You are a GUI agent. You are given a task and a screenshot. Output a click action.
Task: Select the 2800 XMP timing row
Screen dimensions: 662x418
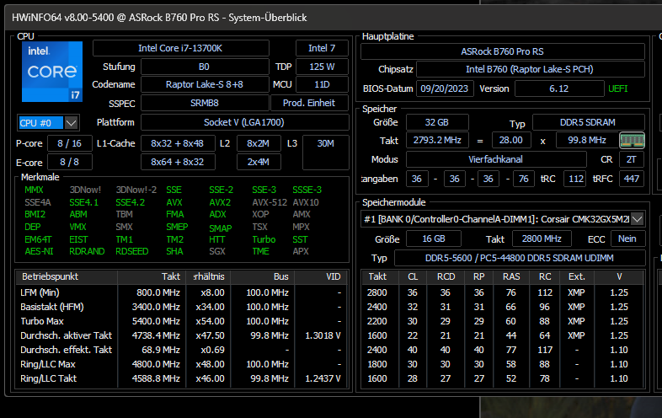click(x=503, y=292)
